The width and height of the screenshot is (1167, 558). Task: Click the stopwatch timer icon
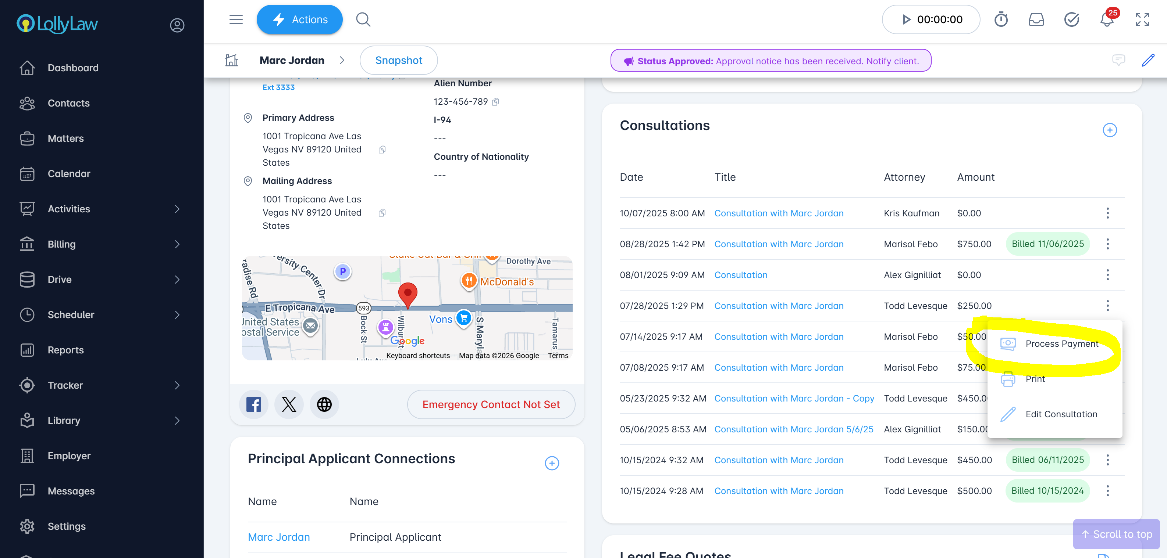1001,20
